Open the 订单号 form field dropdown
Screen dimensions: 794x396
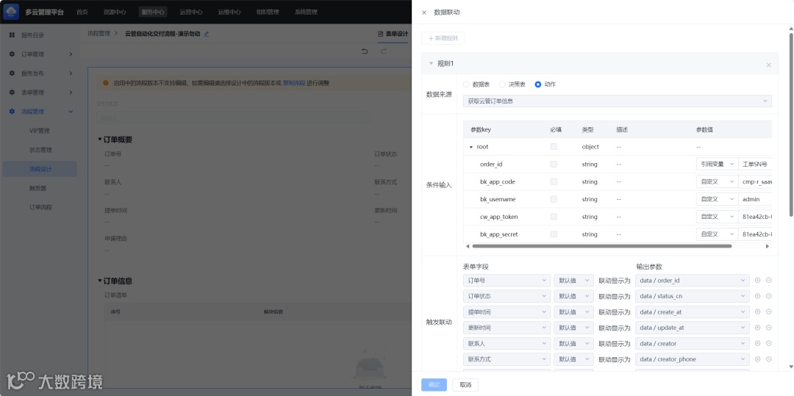pyautogui.click(x=507, y=280)
